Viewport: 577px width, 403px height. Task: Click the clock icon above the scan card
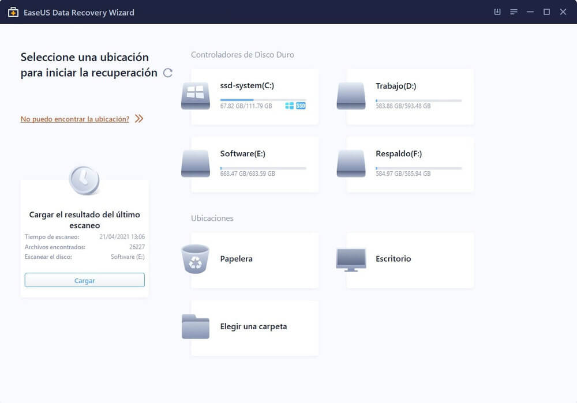coord(84,180)
